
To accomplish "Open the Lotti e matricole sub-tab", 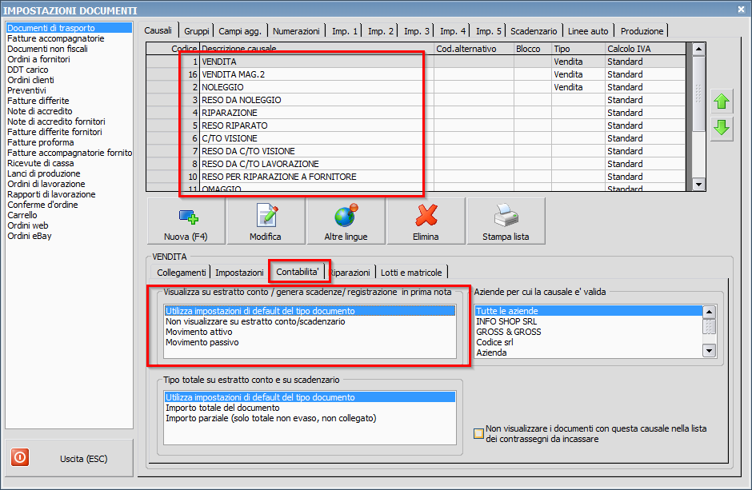I will tap(411, 273).
